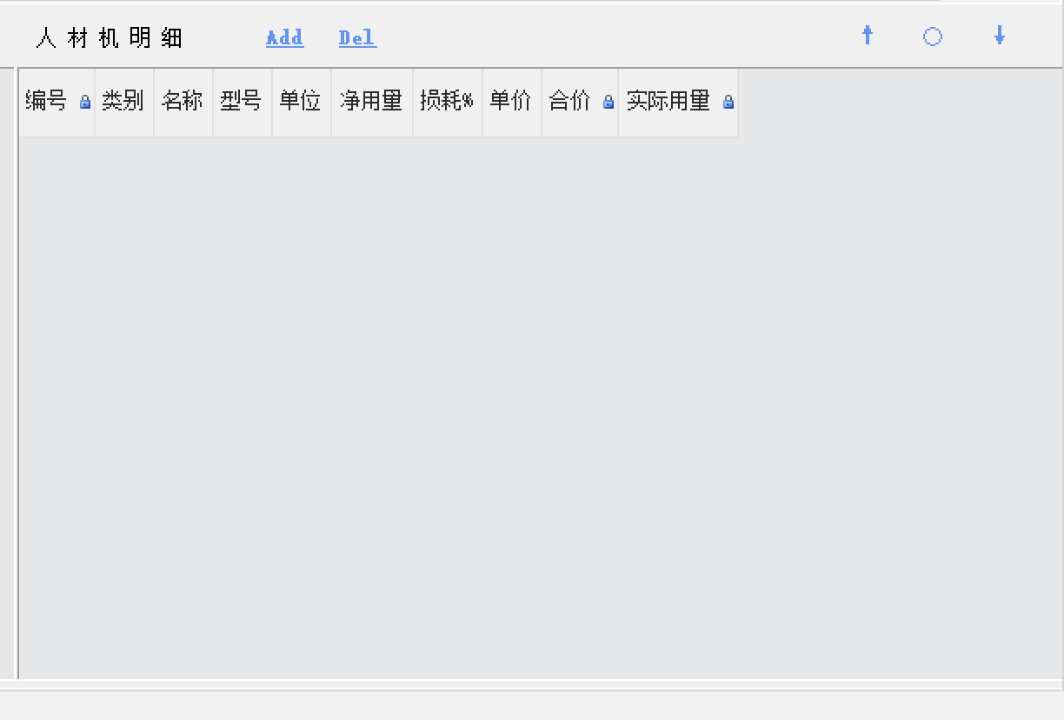Click the Del link

[x=357, y=37]
